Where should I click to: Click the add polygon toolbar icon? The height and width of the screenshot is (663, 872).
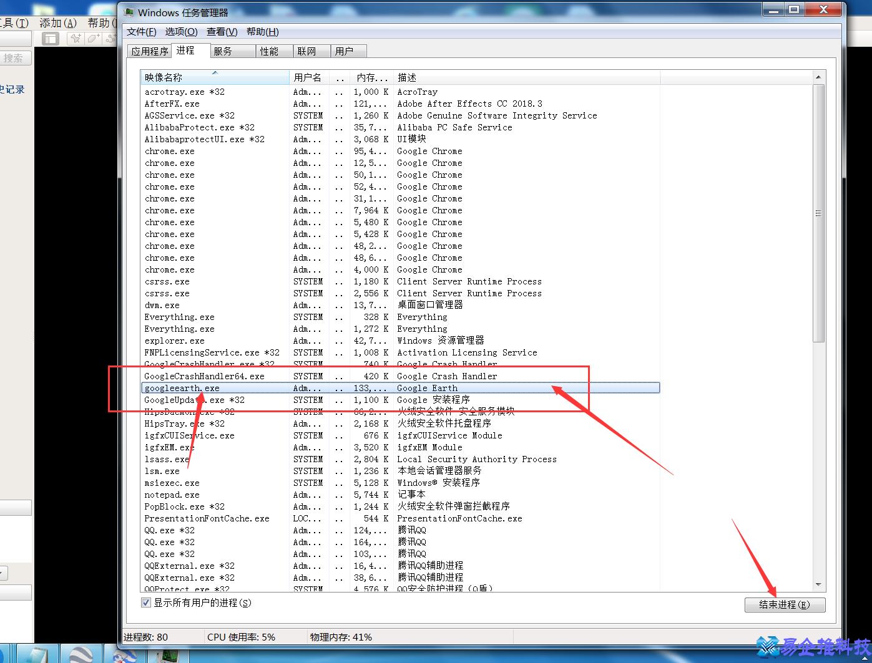[x=93, y=39]
